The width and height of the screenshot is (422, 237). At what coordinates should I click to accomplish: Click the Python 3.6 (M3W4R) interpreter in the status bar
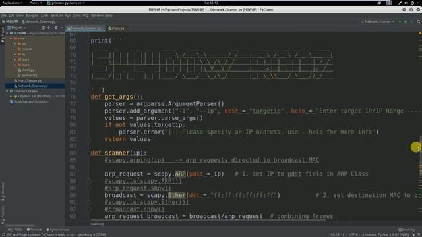tap(394, 235)
